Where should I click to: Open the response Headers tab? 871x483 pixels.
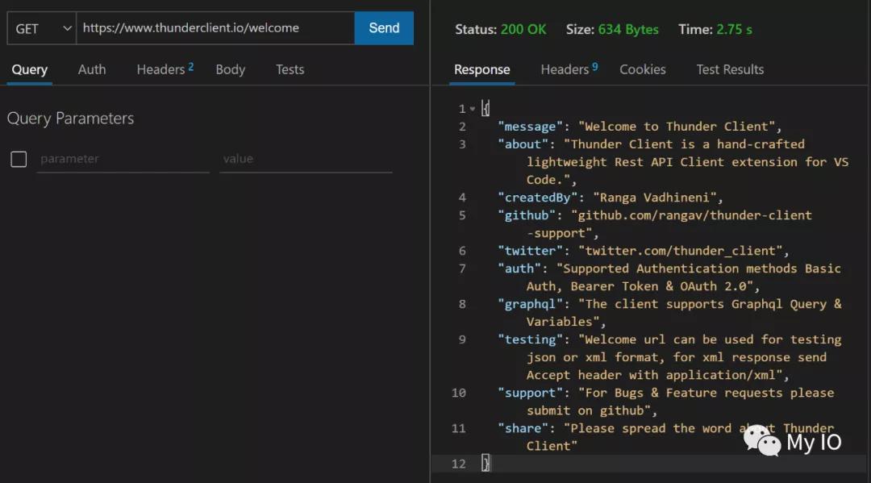point(569,69)
